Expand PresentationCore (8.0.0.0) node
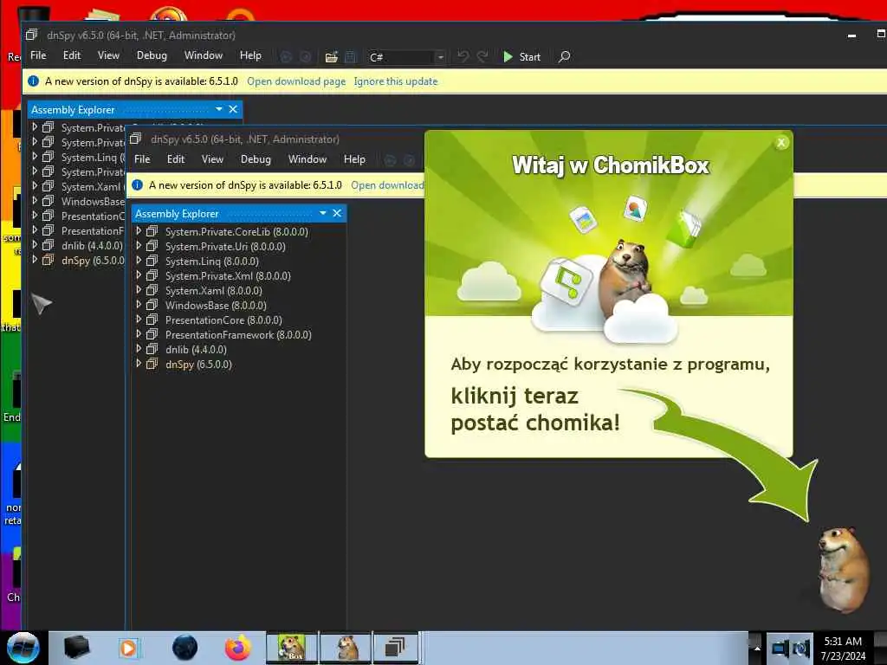The width and height of the screenshot is (887, 665). pos(138,319)
